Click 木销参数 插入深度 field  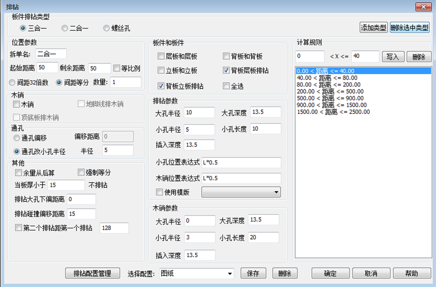click(200, 255)
